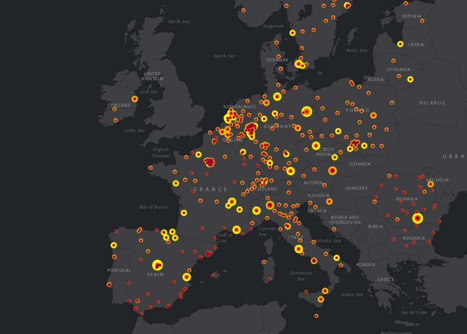
Task: Select the marker below the ESTONIA label
Action: pyautogui.click(x=422, y=21)
